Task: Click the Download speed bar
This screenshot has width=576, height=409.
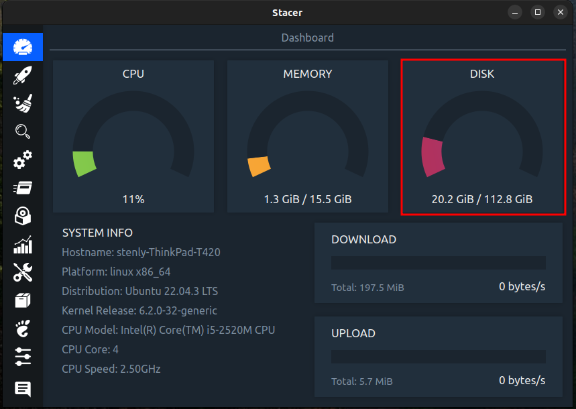Action: [439, 263]
